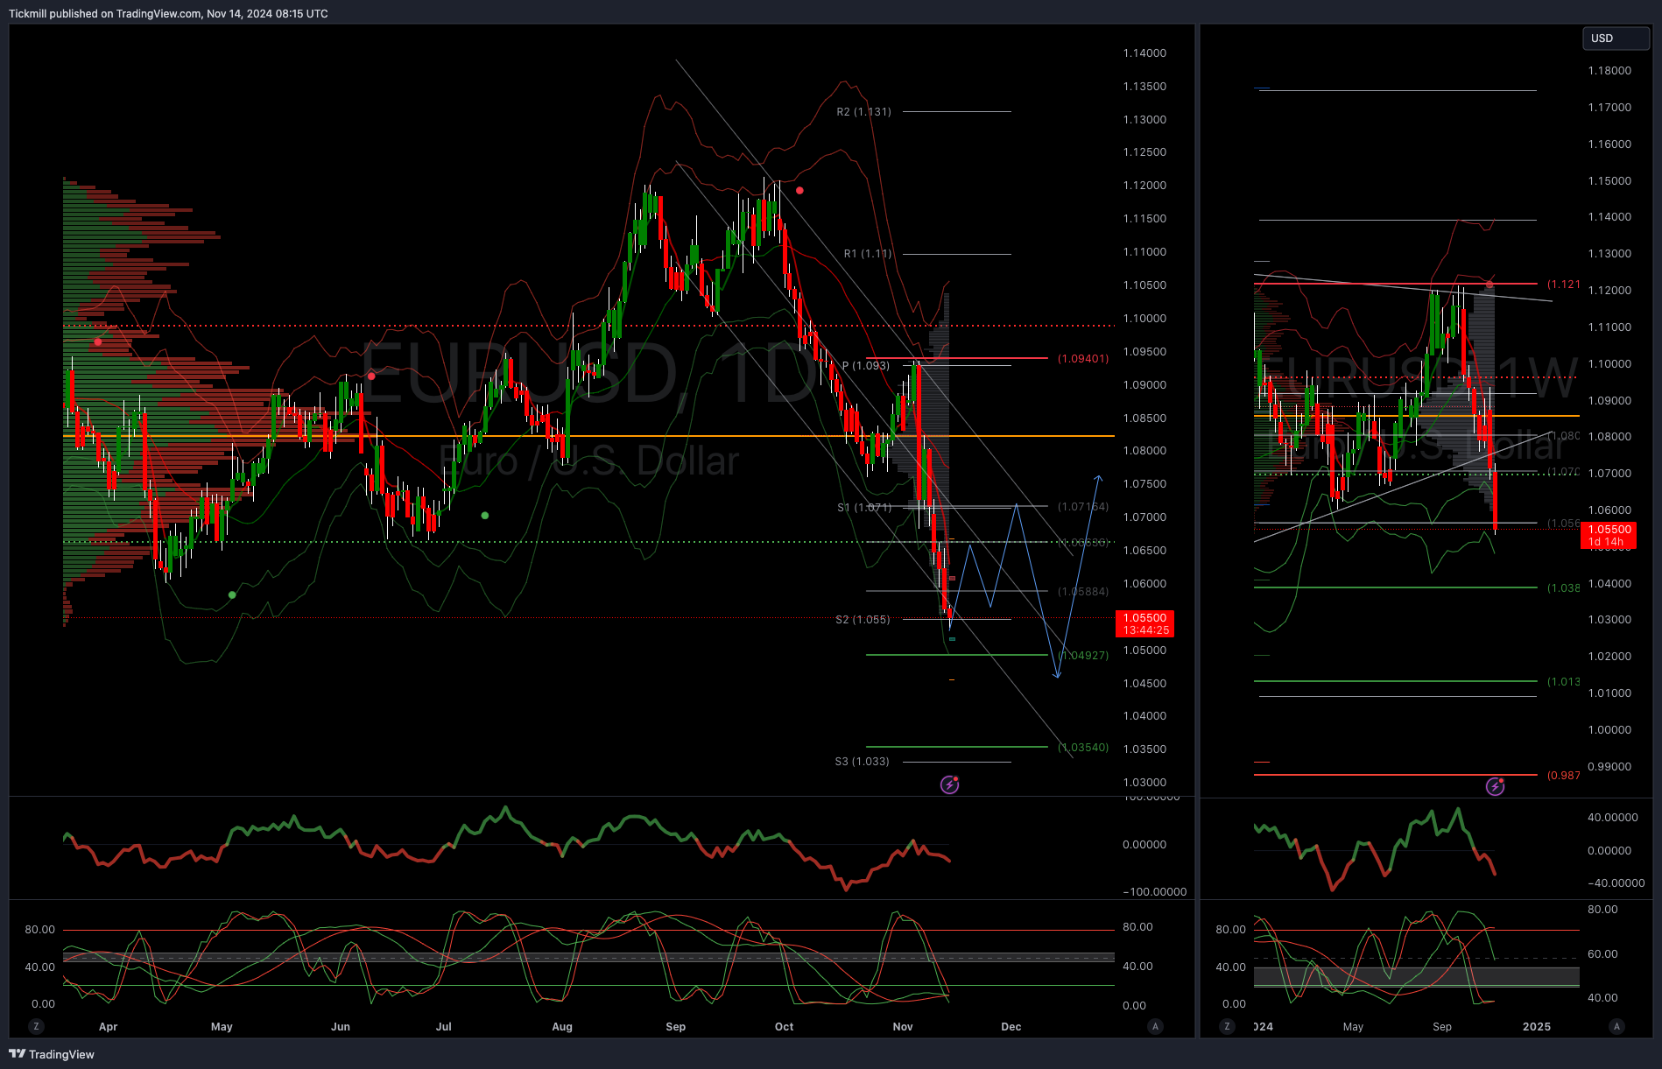Click the (1.05884) level label
The height and width of the screenshot is (1069, 1662).
[x=1083, y=592]
